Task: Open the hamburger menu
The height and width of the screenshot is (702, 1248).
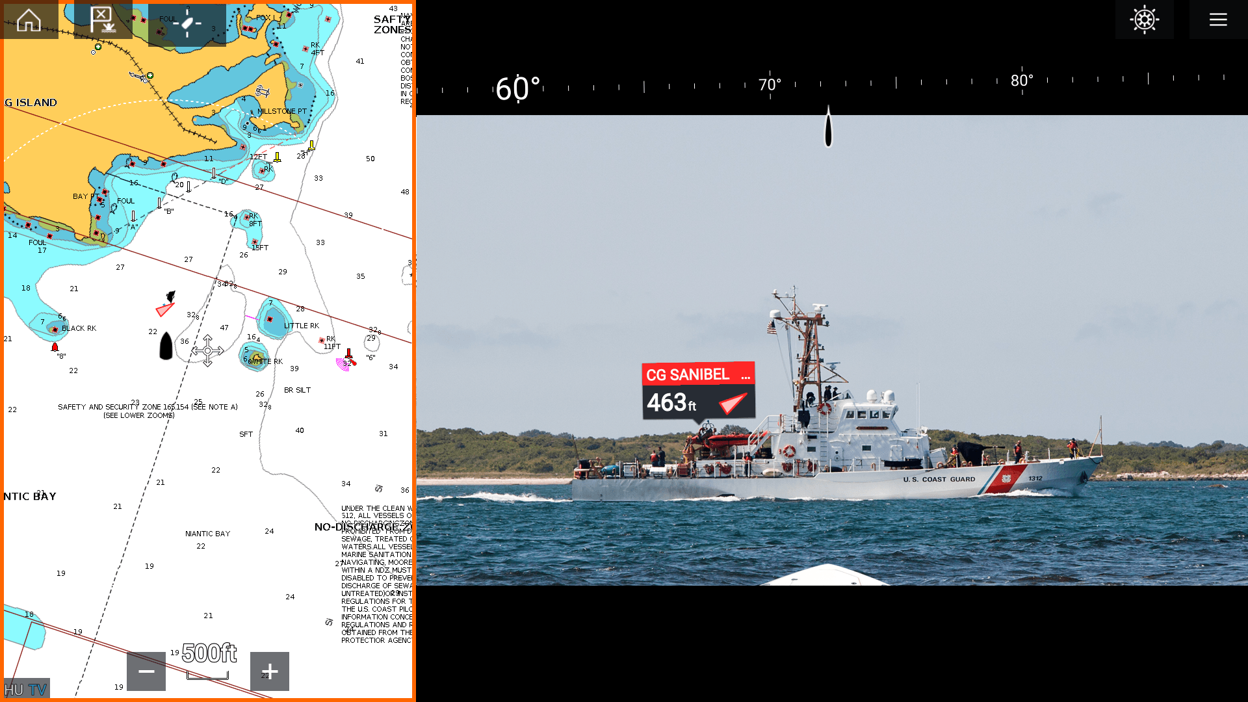Action: (x=1217, y=19)
